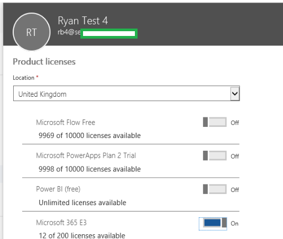This screenshot has height=239, width=283.
Task: Click '9969 of 10000 licenses available' text
Action: (90, 135)
